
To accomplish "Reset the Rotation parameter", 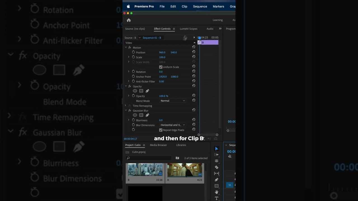I will pos(194,71).
